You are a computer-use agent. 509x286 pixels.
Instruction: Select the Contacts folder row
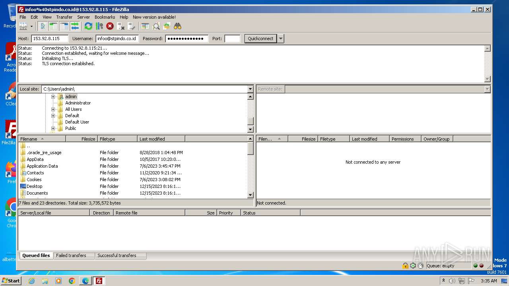tap(133, 173)
